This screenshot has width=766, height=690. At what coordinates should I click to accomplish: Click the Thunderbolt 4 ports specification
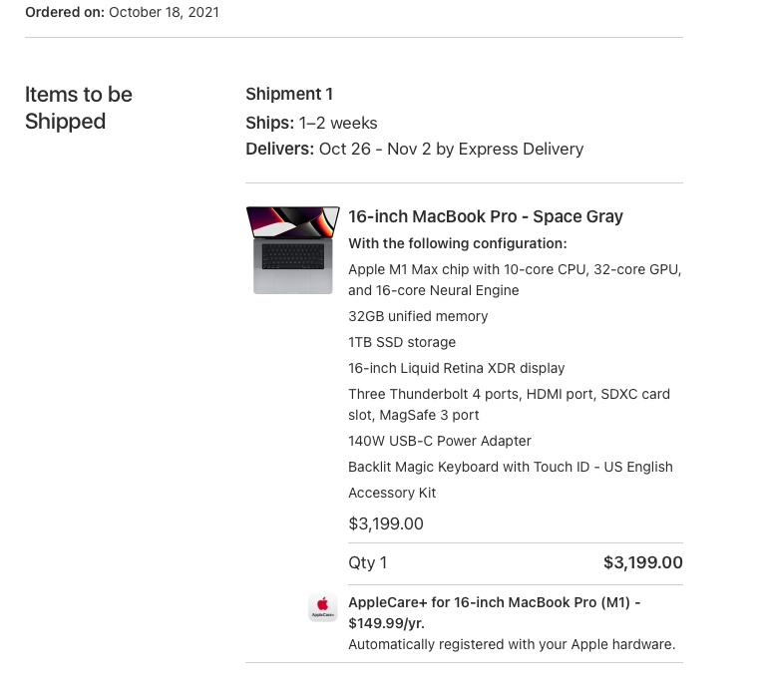coord(509,404)
